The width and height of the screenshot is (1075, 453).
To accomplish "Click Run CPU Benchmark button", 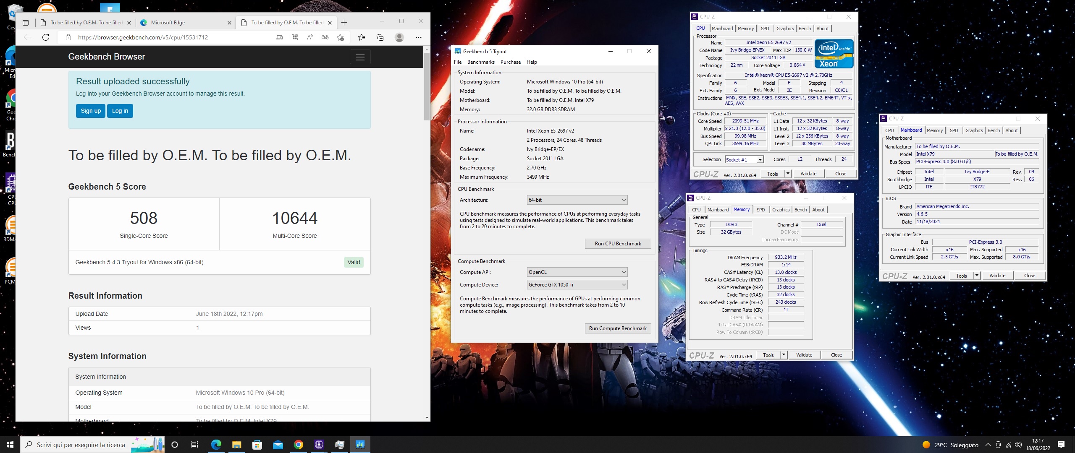I will pos(618,244).
